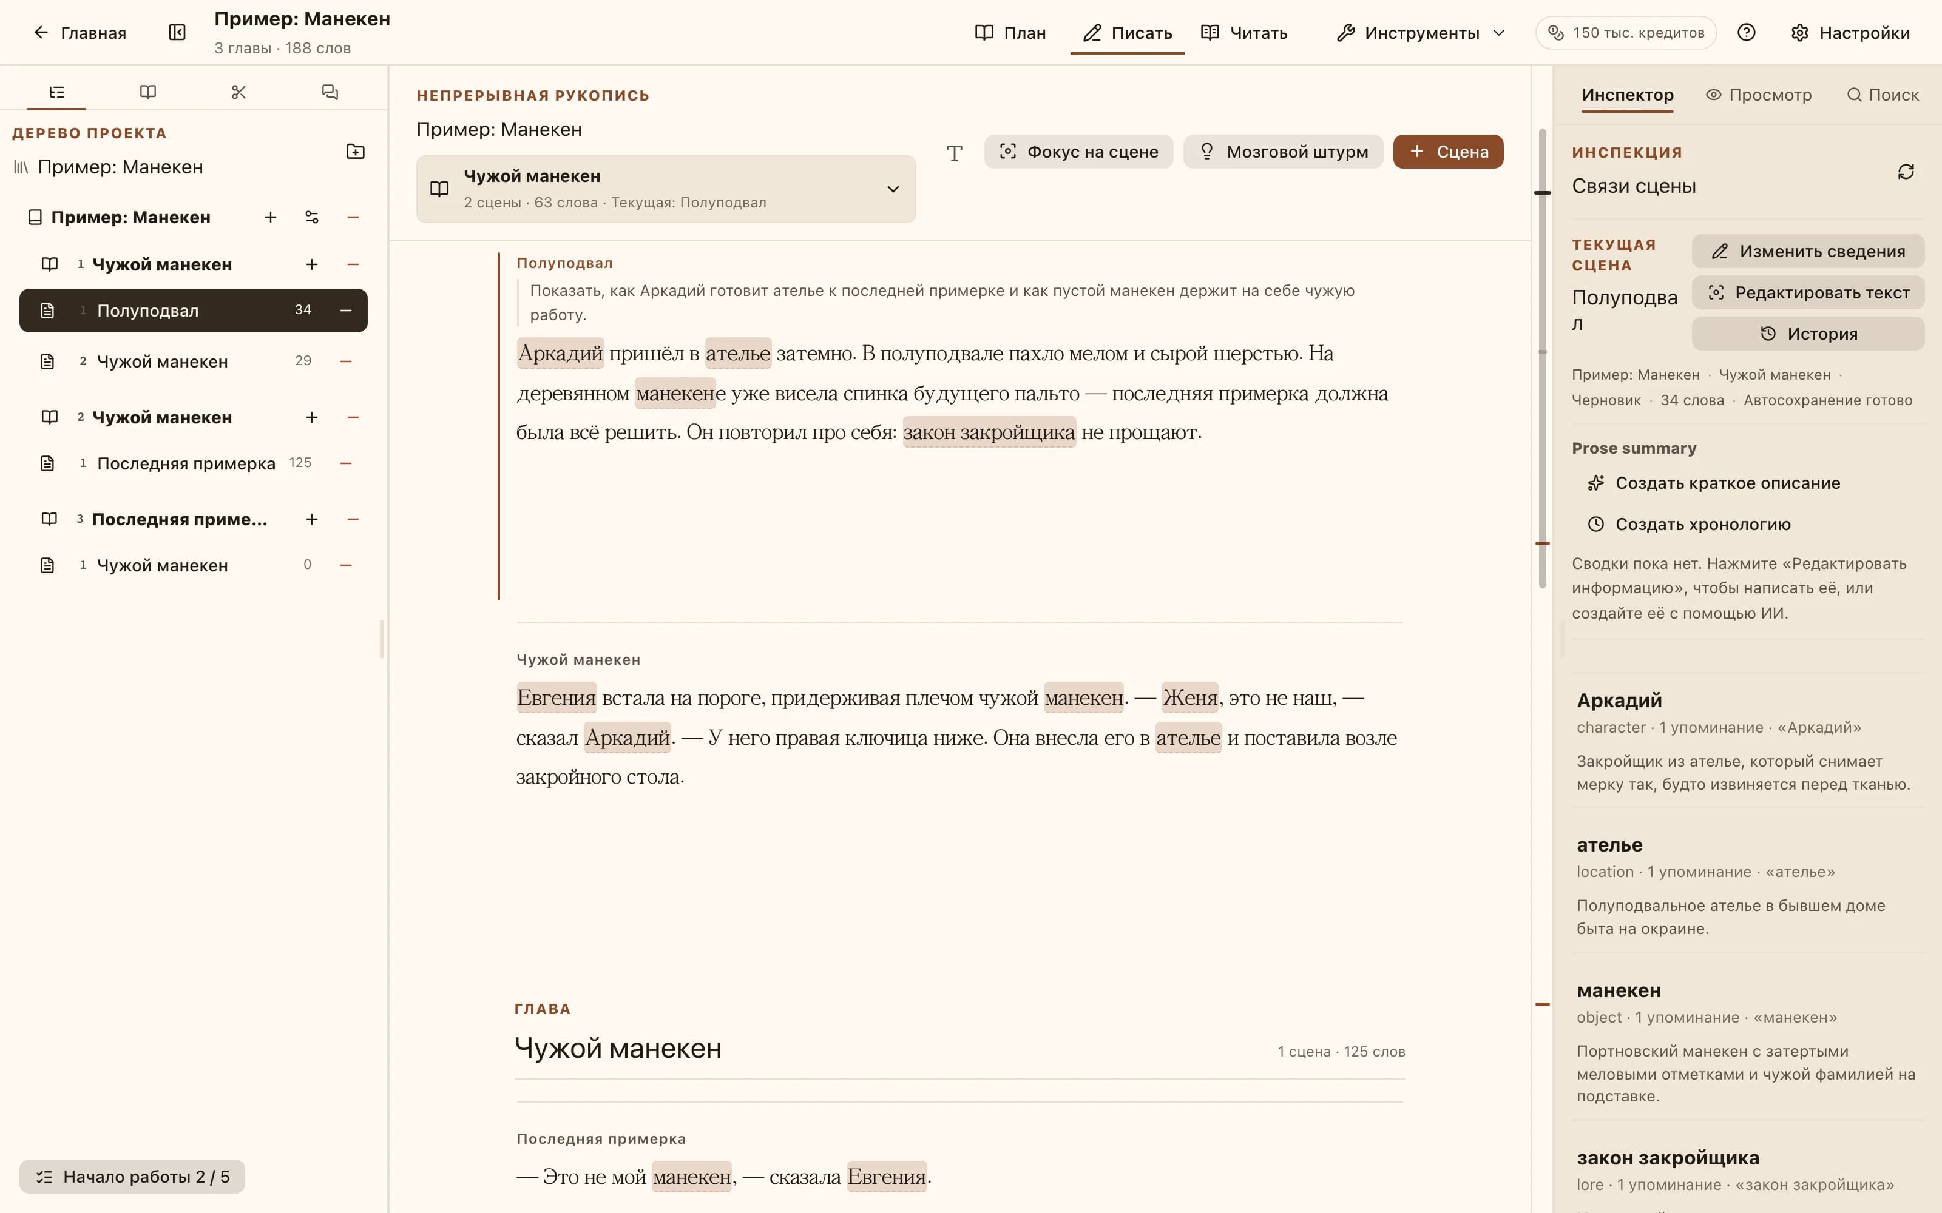Open the Инструменты dropdown menu
The image size is (1942, 1213).
tap(1420, 33)
